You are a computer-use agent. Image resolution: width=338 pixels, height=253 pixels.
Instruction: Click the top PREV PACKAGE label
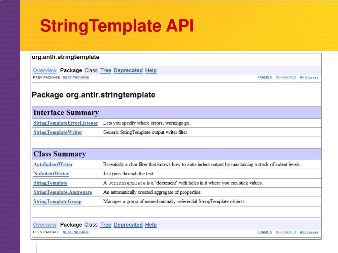46,77
